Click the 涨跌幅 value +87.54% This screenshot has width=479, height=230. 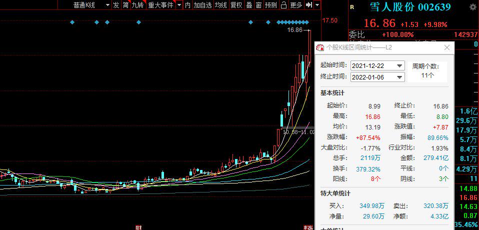click(368, 138)
